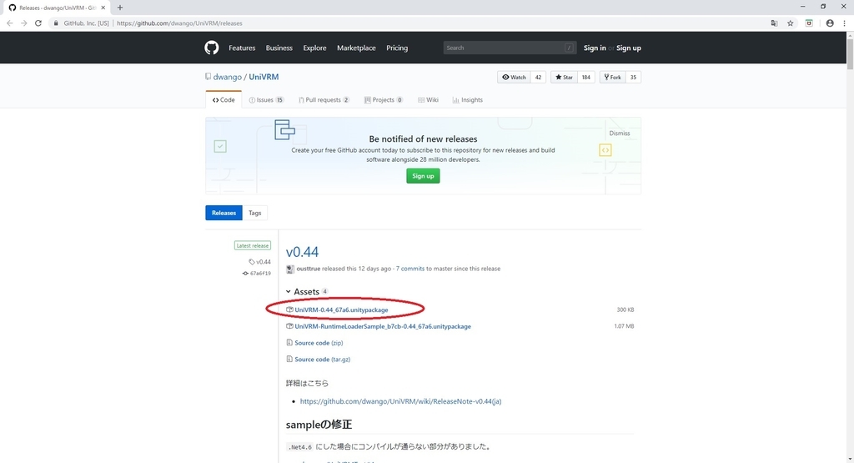Open the UniVRM repository name link
854x463 pixels.
(x=264, y=77)
